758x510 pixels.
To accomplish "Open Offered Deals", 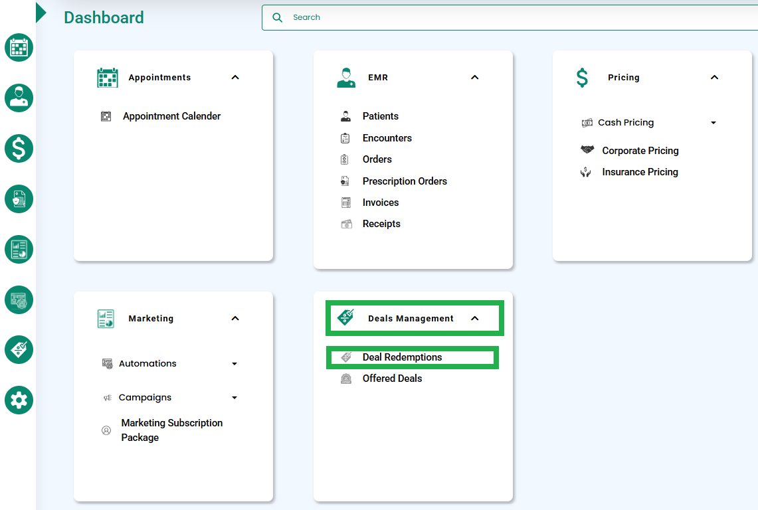I will coord(392,379).
